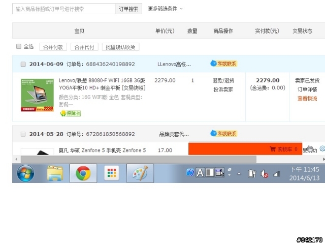325x244 pixels.
Task: Open the transaction snapshot link
Action: (x=134, y=88)
